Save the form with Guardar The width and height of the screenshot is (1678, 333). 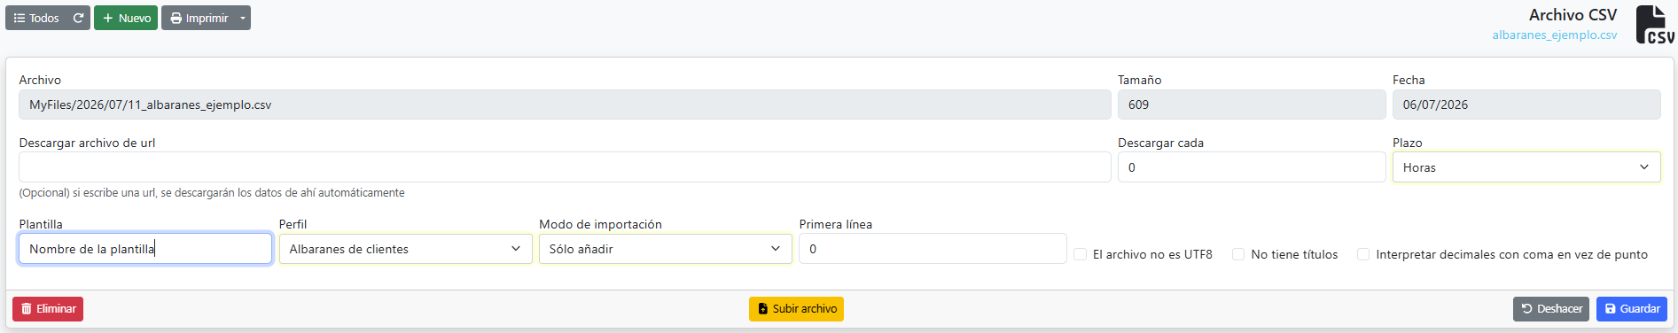pos(1631,309)
